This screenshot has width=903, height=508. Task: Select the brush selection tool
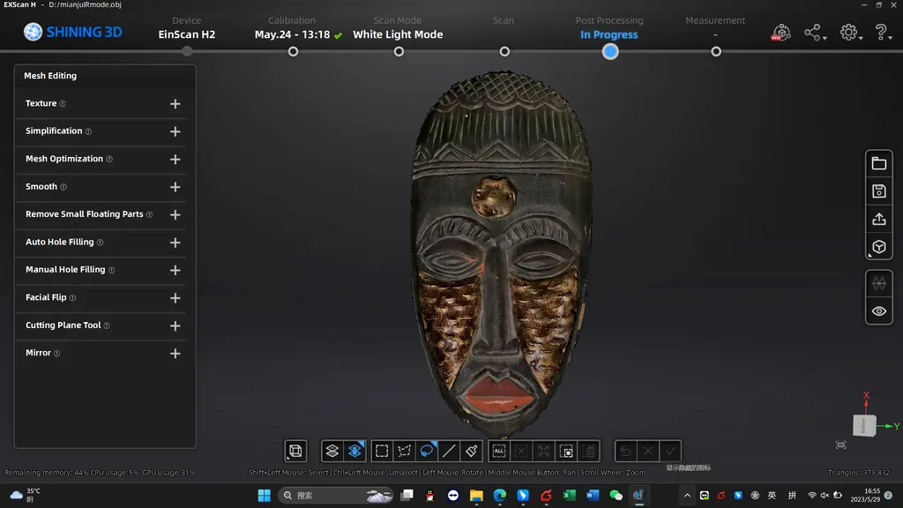click(472, 451)
